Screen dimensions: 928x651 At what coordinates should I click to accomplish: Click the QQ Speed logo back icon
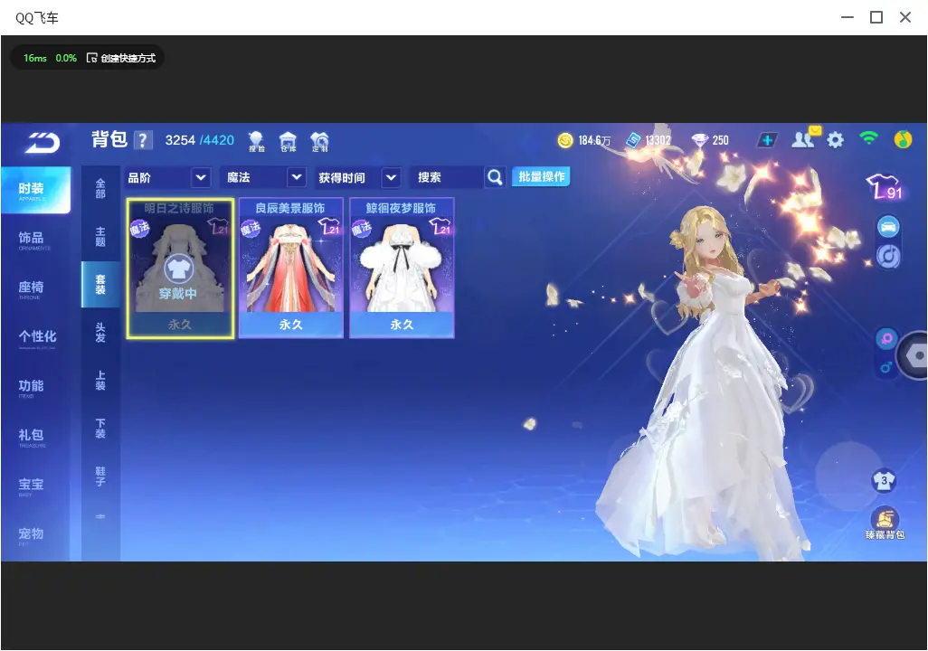[x=43, y=142]
